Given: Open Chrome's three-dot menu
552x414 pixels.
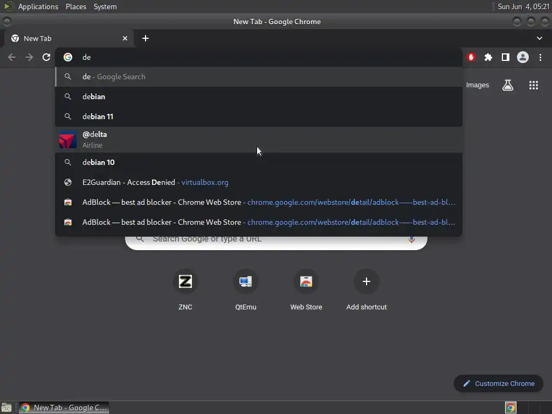Looking at the screenshot, I should tap(540, 57).
